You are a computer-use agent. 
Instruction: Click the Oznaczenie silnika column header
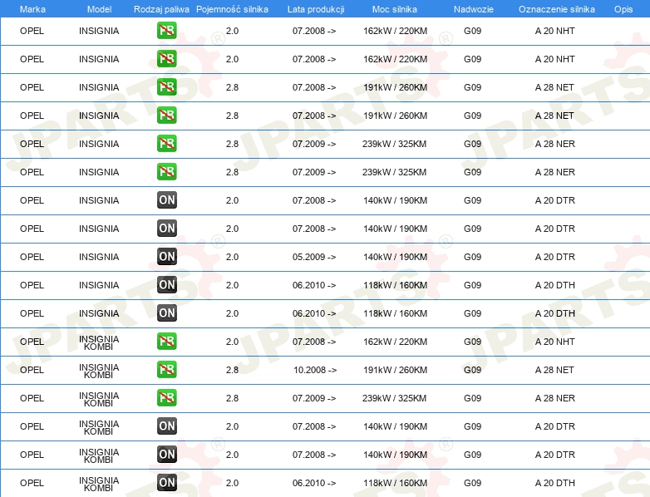557,9
